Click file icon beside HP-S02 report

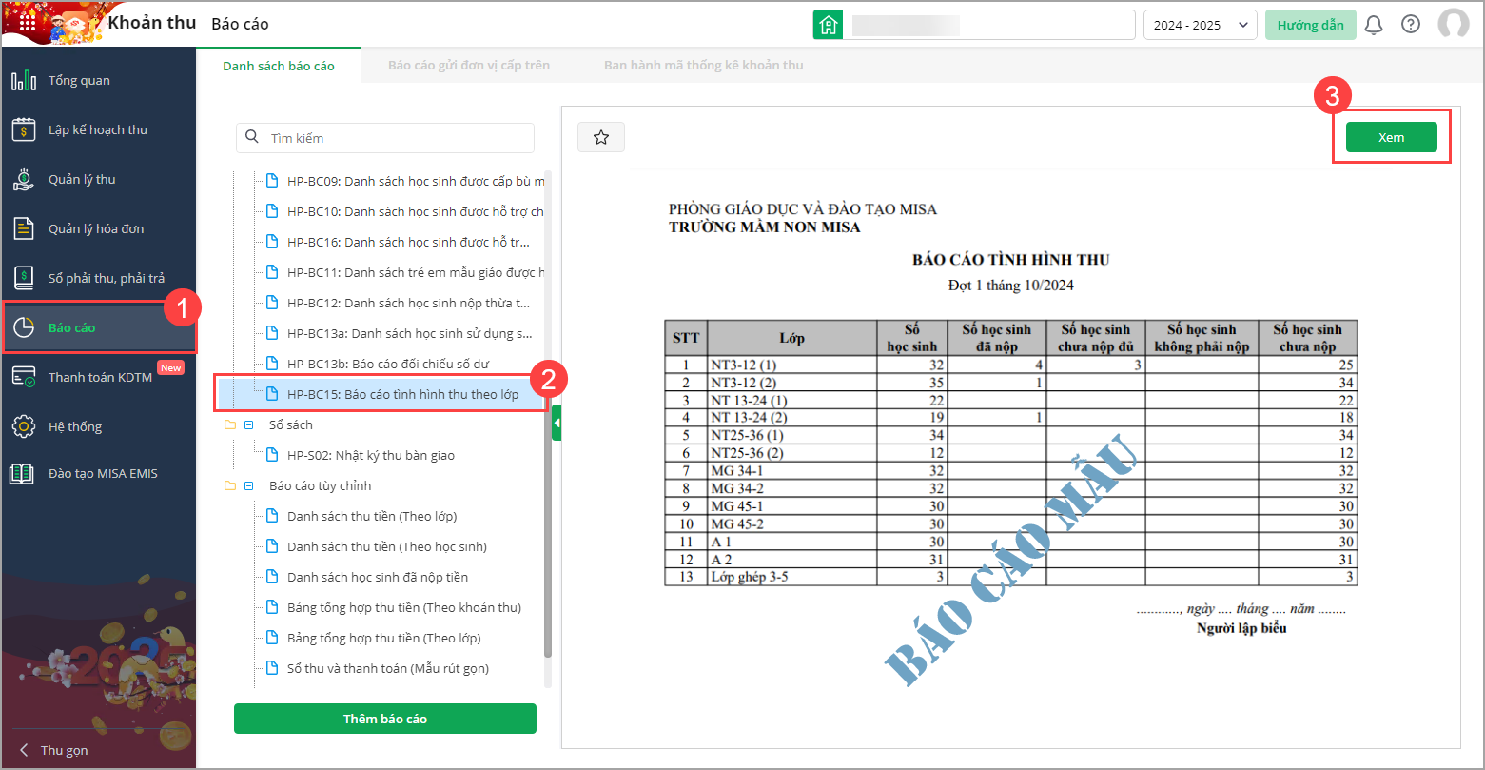[x=272, y=455]
